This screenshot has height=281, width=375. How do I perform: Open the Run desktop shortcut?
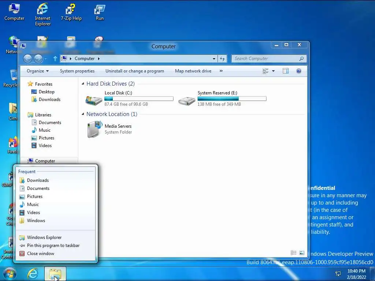point(100,12)
